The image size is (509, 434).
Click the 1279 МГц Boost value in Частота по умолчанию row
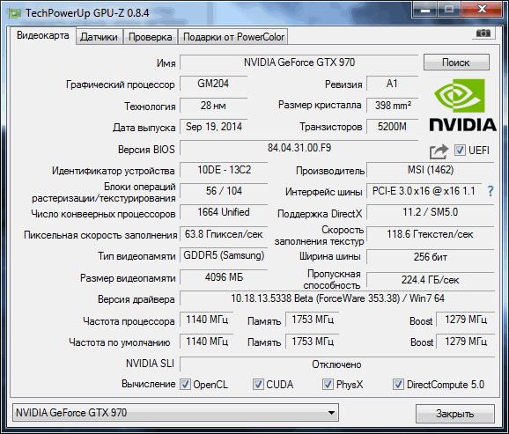coord(466,342)
